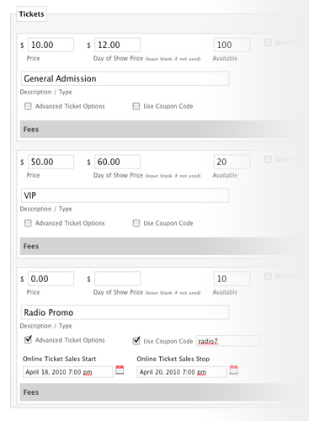Expand the Fees bar under Radio Promo
The height and width of the screenshot is (421, 309).
point(158,392)
